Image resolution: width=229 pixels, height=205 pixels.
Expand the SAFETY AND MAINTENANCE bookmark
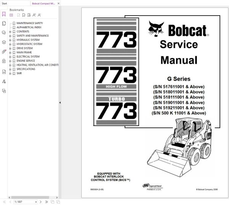point(10,36)
